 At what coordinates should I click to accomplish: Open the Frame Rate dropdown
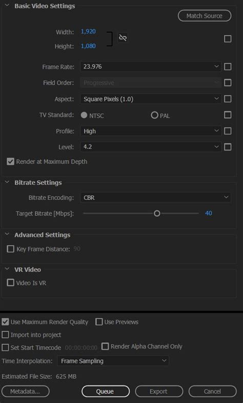pyautogui.click(x=151, y=67)
